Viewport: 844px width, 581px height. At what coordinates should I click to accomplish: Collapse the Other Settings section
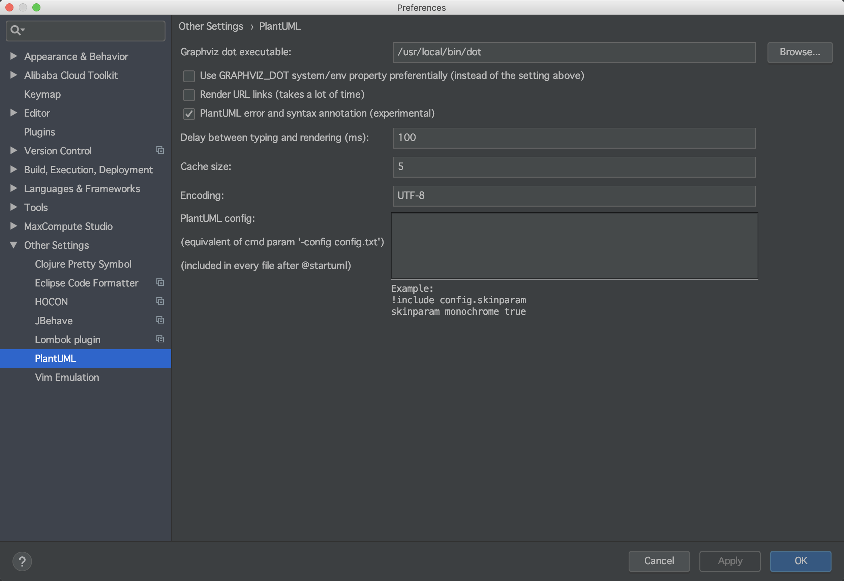(x=13, y=245)
